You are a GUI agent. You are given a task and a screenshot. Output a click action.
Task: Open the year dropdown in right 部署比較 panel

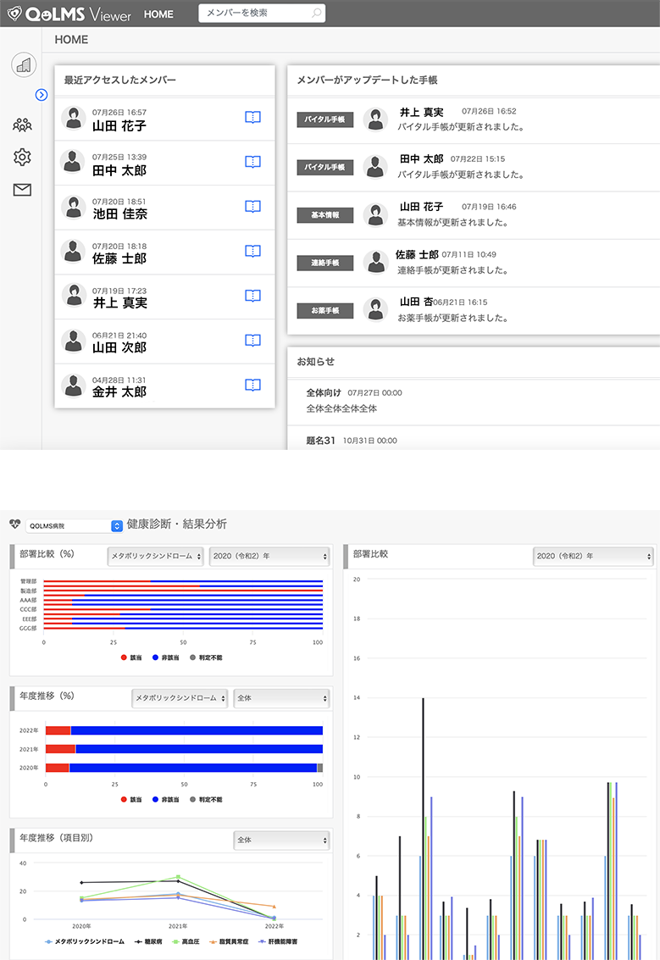pyautogui.click(x=593, y=556)
